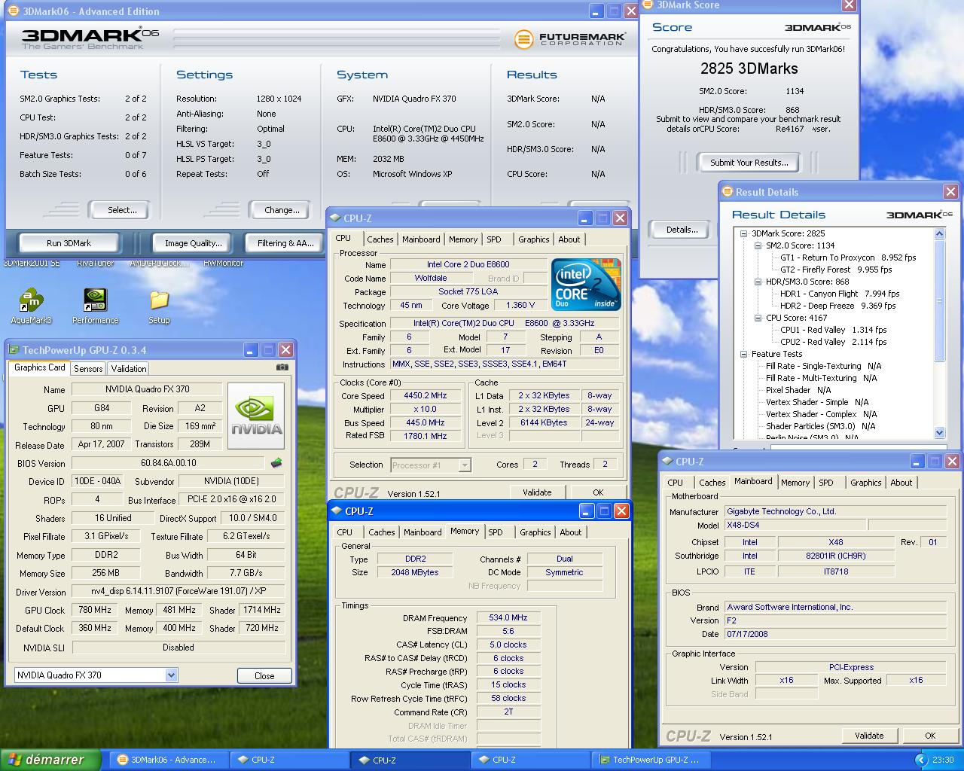This screenshot has height=771, width=964.
Task: Switch to TechPowerUp GPU-Z taskbar button
Action: [649, 760]
